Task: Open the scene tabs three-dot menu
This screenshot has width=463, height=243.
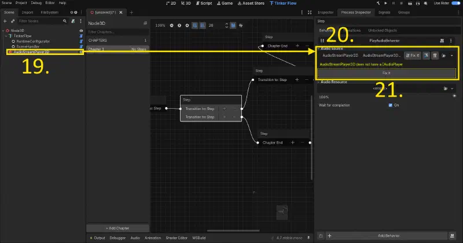Action: coord(302,12)
